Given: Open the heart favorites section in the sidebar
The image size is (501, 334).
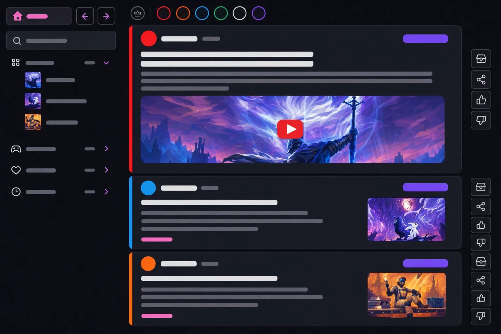Looking at the screenshot, I should click(x=60, y=170).
